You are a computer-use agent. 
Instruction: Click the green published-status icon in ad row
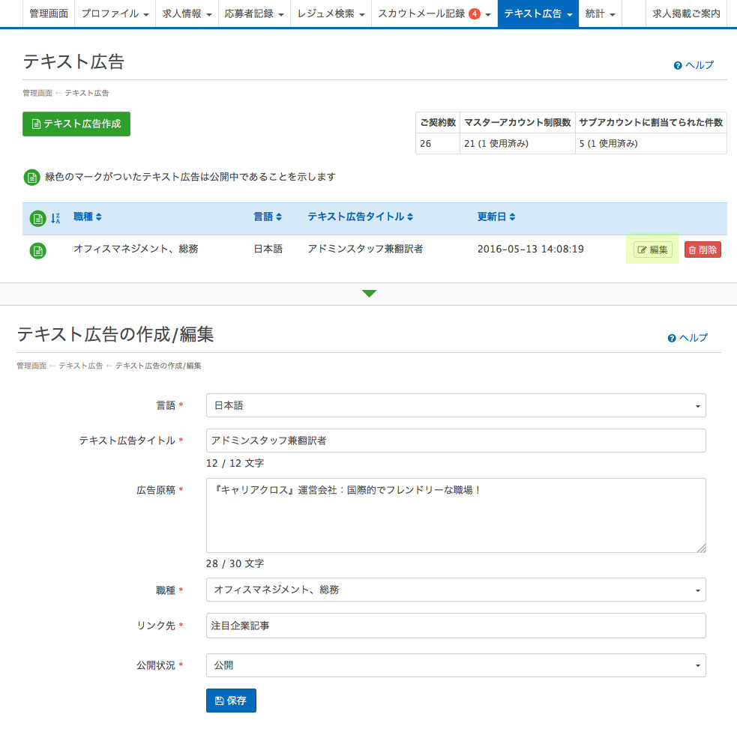[x=37, y=250]
